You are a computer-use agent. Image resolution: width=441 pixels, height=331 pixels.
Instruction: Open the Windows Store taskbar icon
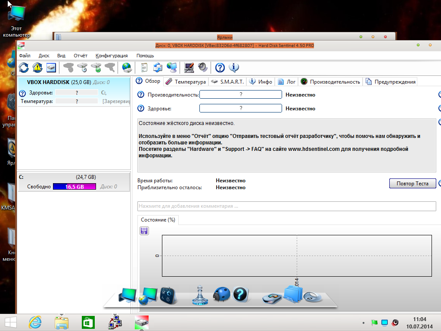point(88,322)
